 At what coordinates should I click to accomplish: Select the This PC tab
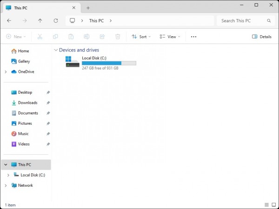click(x=41, y=8)
